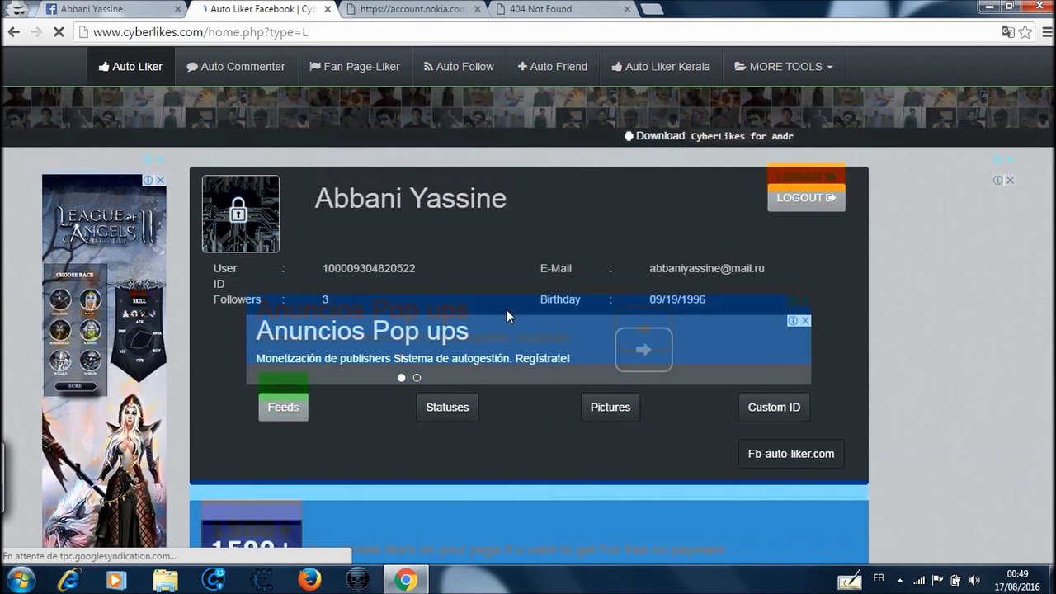This screenshot has width=1056, height=594.
Task: Go back with the browser back arrow
Action: (13, 32)
